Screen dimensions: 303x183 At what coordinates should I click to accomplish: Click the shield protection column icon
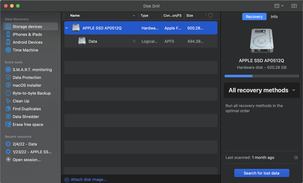tap(211, 16)
